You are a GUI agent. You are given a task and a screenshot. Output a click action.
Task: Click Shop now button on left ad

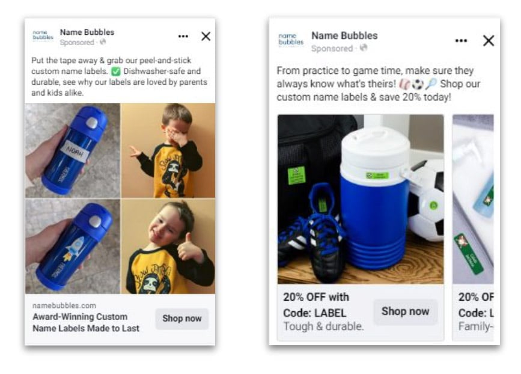(181, 319)
